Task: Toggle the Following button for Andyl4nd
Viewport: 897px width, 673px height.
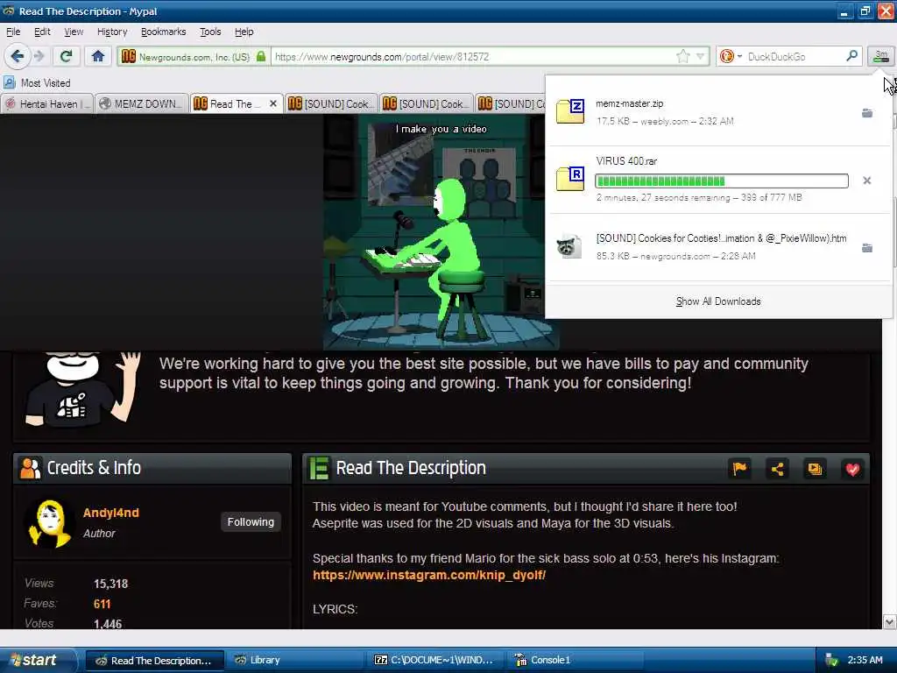Action: pos(251,522)
